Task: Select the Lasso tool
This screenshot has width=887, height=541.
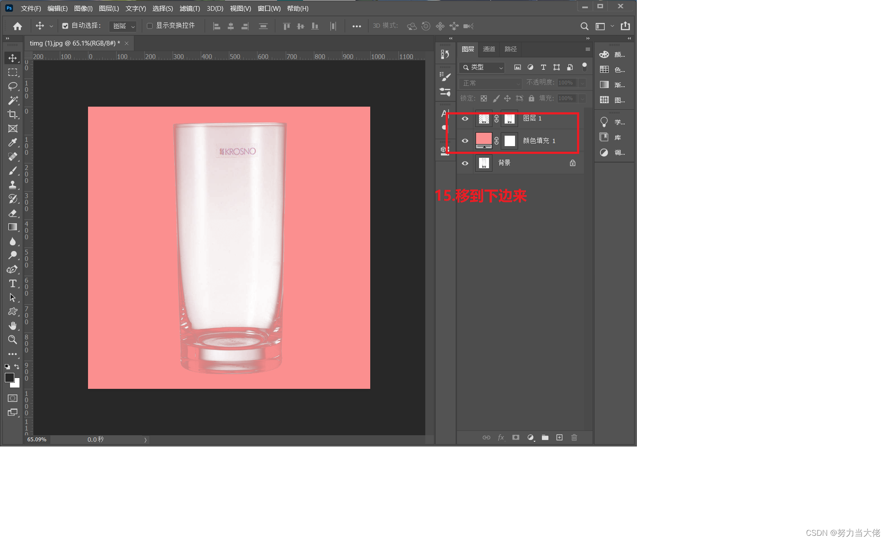Action: 13,86
